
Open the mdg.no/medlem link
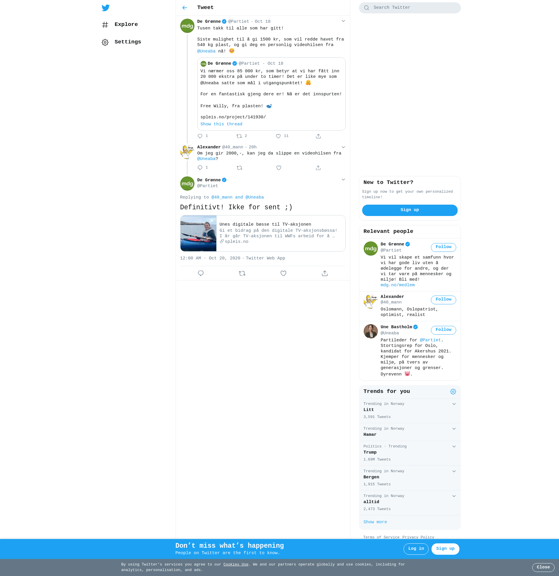pos(397,285)
